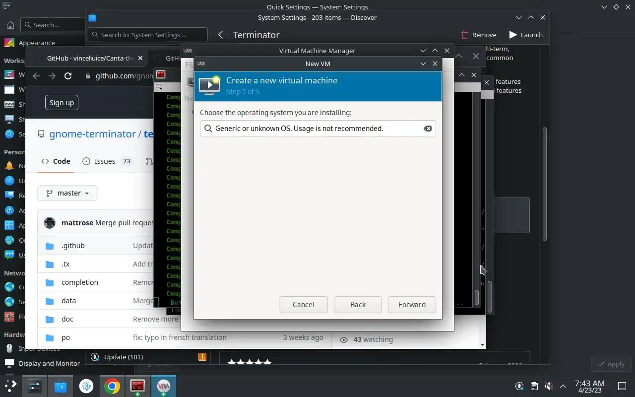Click the Terminator window title icon

[x=160, y=75]
